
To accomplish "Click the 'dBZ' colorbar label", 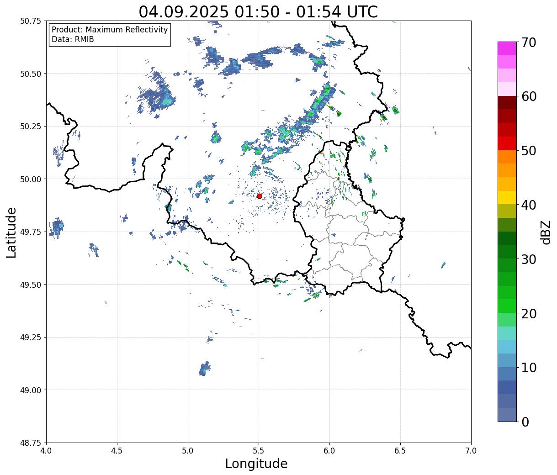I will point(546,232).
